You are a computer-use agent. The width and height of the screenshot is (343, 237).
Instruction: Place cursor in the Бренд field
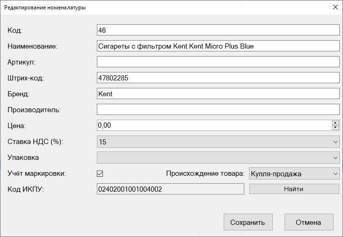[217, 93]
